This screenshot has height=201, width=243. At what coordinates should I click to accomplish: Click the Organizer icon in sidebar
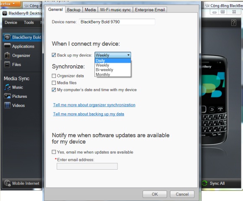(7, 56)
